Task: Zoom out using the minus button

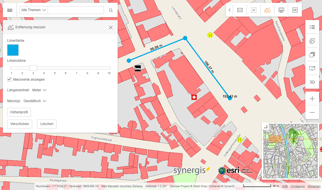Action: pyautogui.click(x=312, y=112)
